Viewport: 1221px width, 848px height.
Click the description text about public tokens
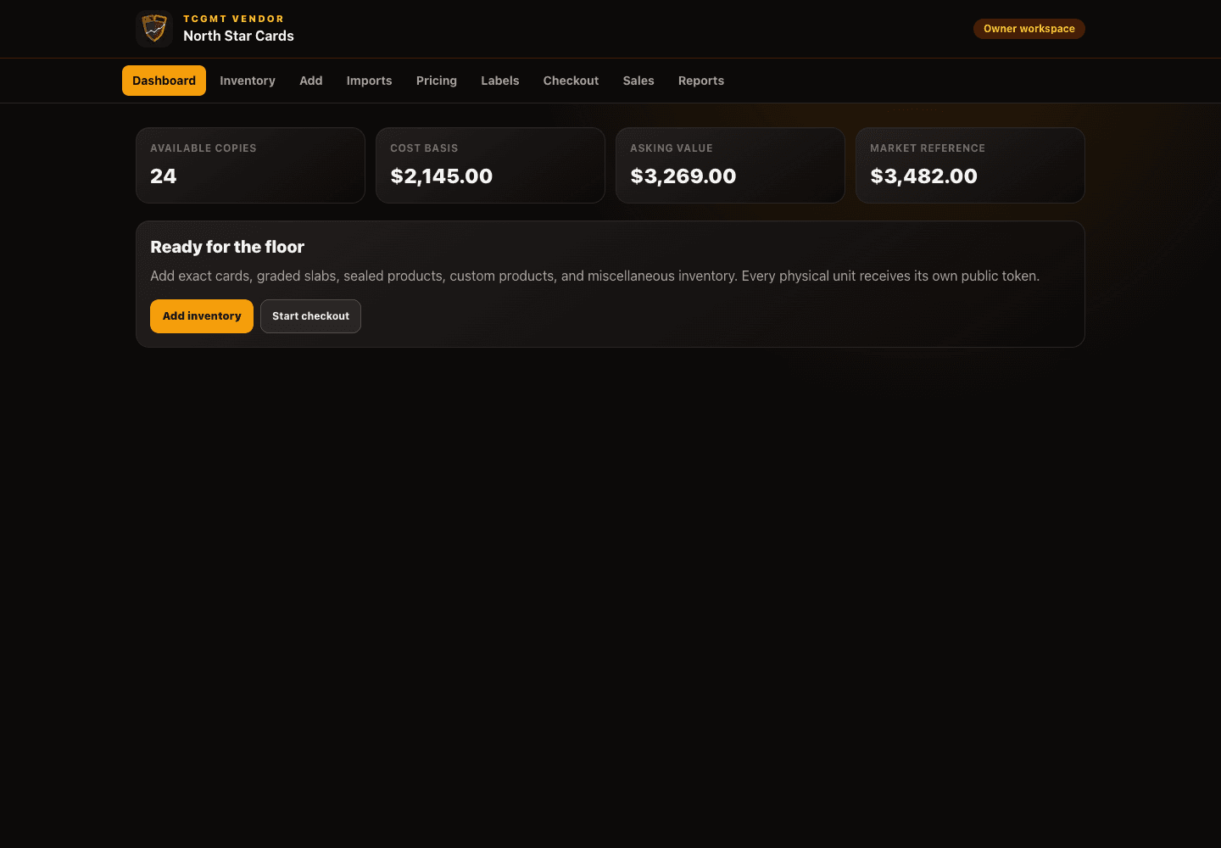[x=594, y=276]
